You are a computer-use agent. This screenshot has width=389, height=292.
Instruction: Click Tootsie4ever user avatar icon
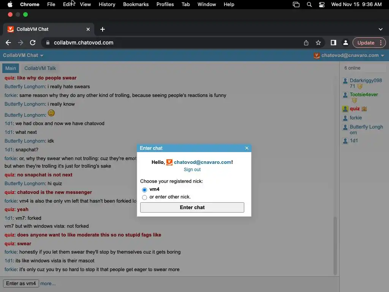tap(345, 95)
